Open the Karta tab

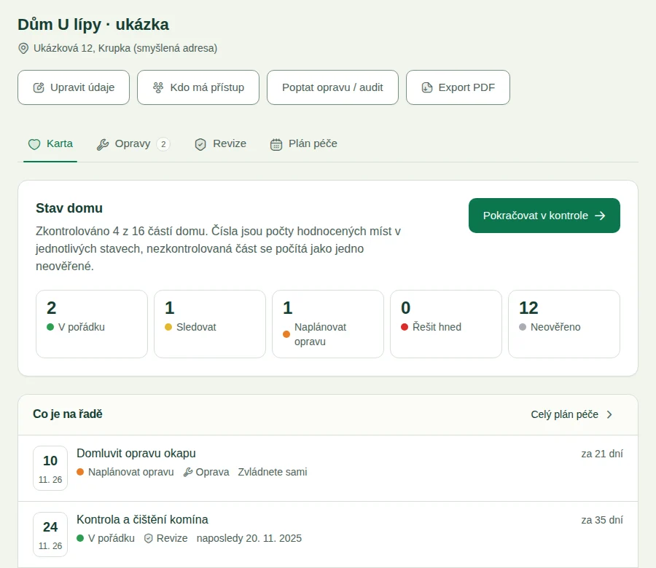tap(50, 144)
